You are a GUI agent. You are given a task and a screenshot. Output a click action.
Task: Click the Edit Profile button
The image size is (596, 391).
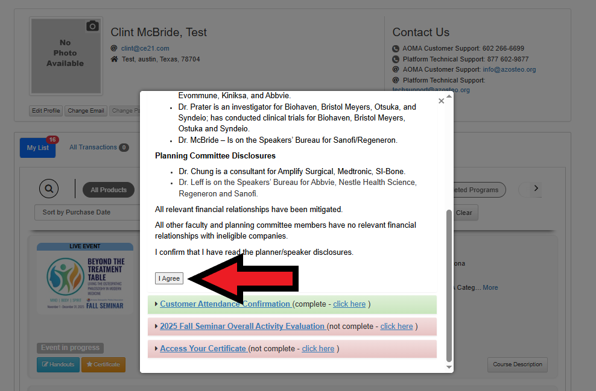pos(46,111)
